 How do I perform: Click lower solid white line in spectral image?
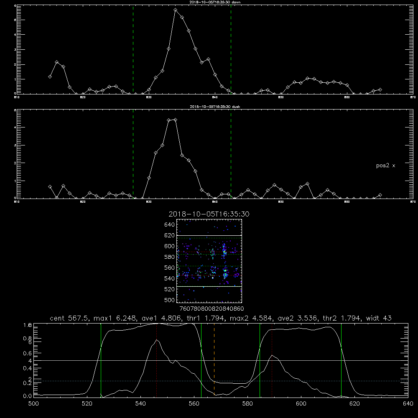click(x=209, y=287)
